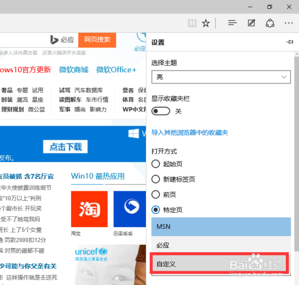Add page to favorites with star icon
Viewport: 299px width, 285px height.
[206, 23]
